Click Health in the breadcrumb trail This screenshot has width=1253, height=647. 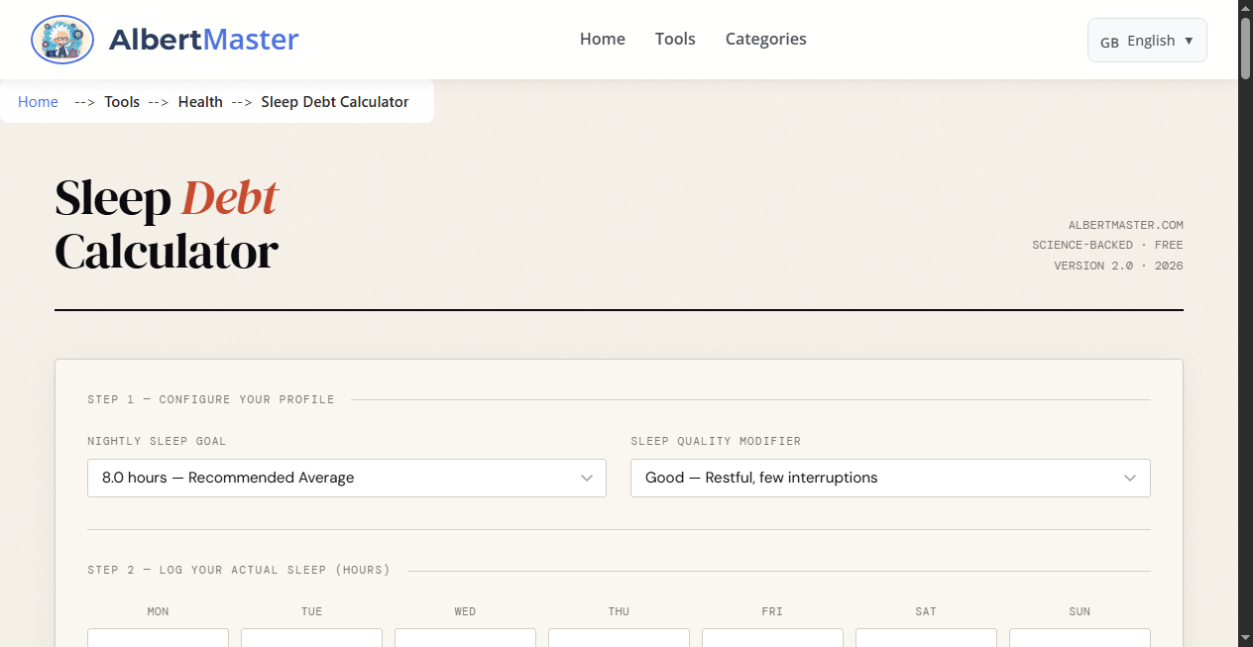click(200, 101)
